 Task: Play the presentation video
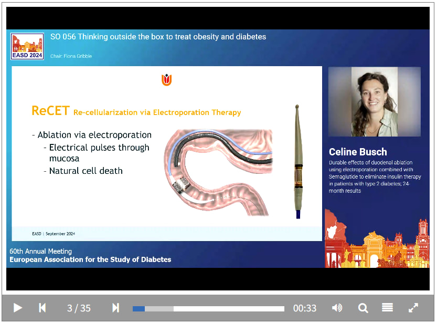click(x=17, y=308)
